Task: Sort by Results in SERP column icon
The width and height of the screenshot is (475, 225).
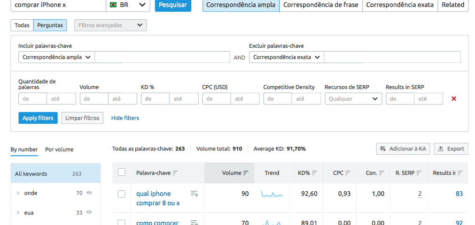Action: coord(460,173)
